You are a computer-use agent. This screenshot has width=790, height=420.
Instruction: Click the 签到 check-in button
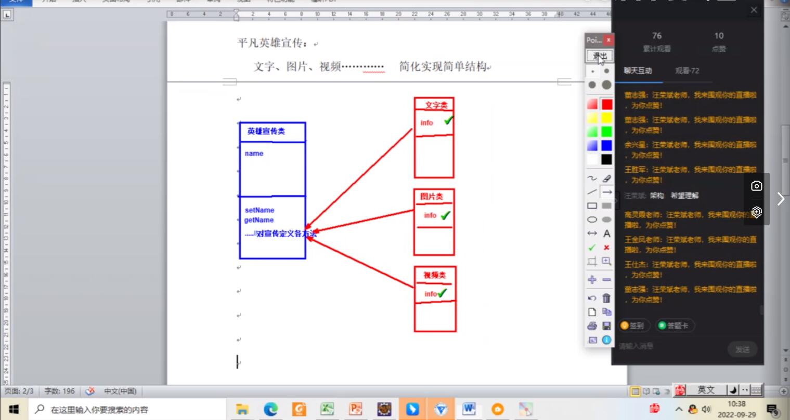coord(633,326)
